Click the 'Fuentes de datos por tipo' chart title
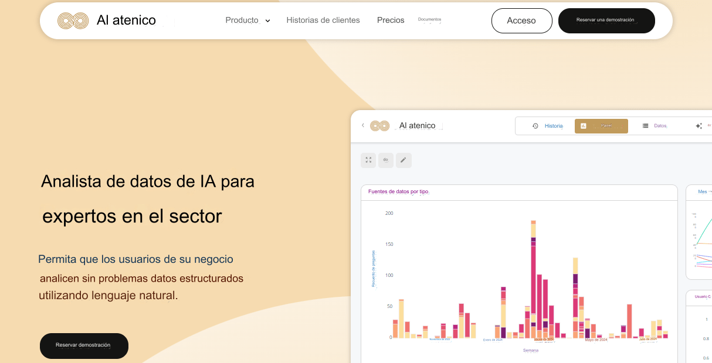 (x=399, y=191)
